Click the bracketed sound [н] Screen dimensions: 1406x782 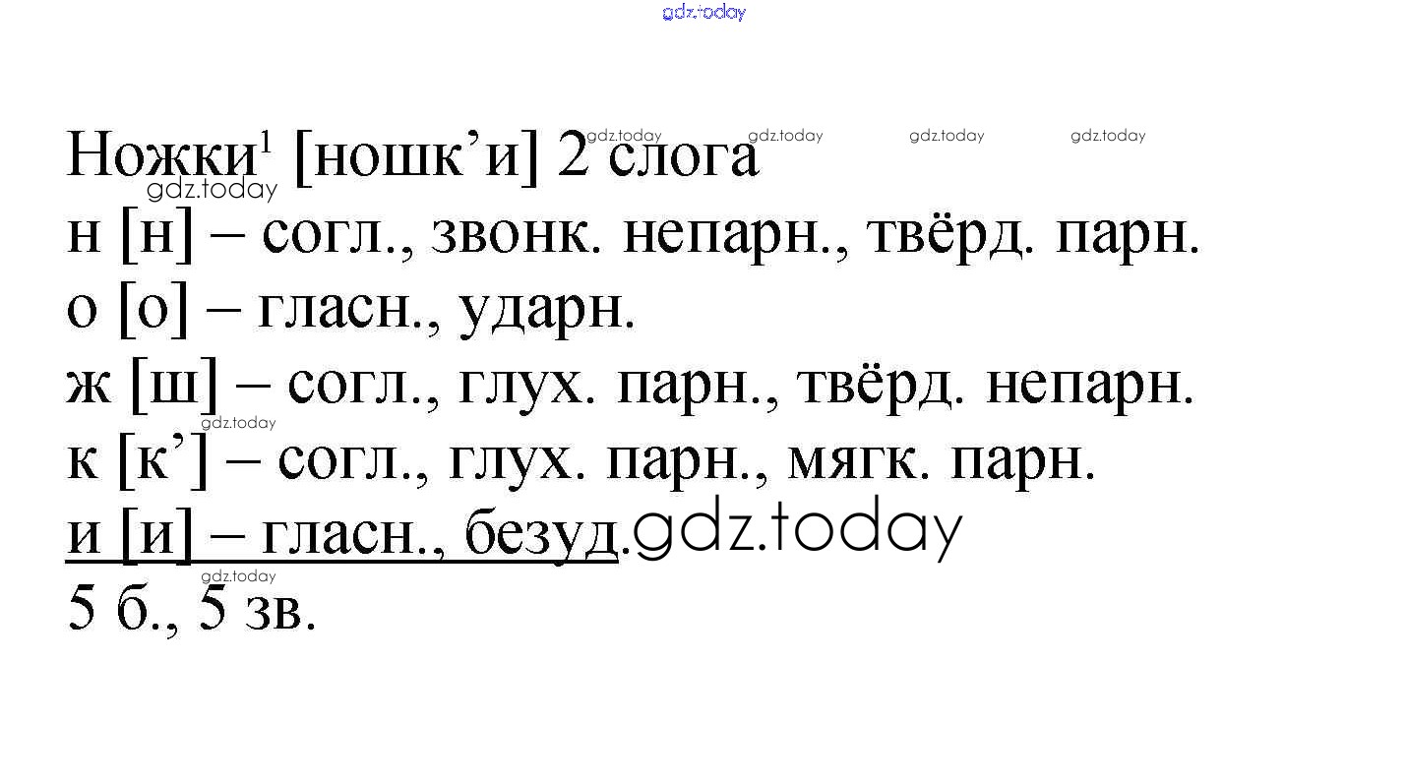156,235
